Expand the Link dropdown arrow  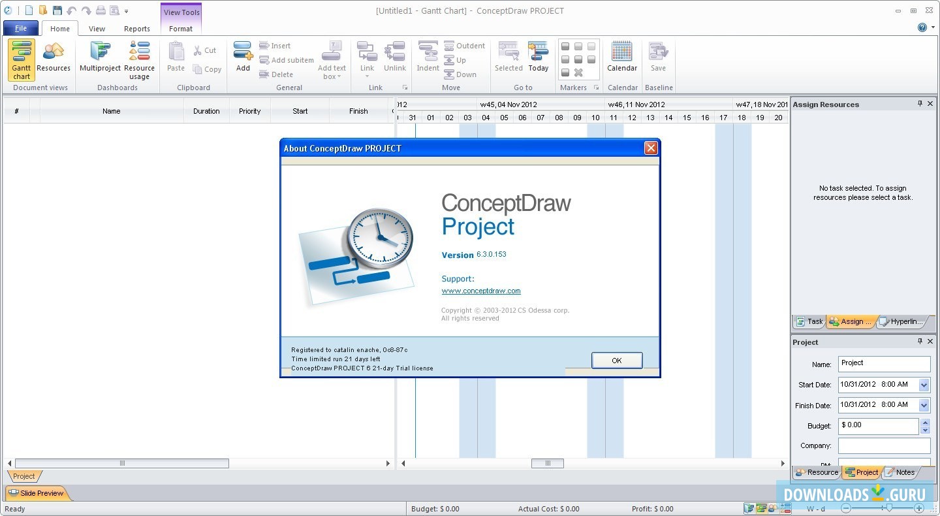pos(367,76)
